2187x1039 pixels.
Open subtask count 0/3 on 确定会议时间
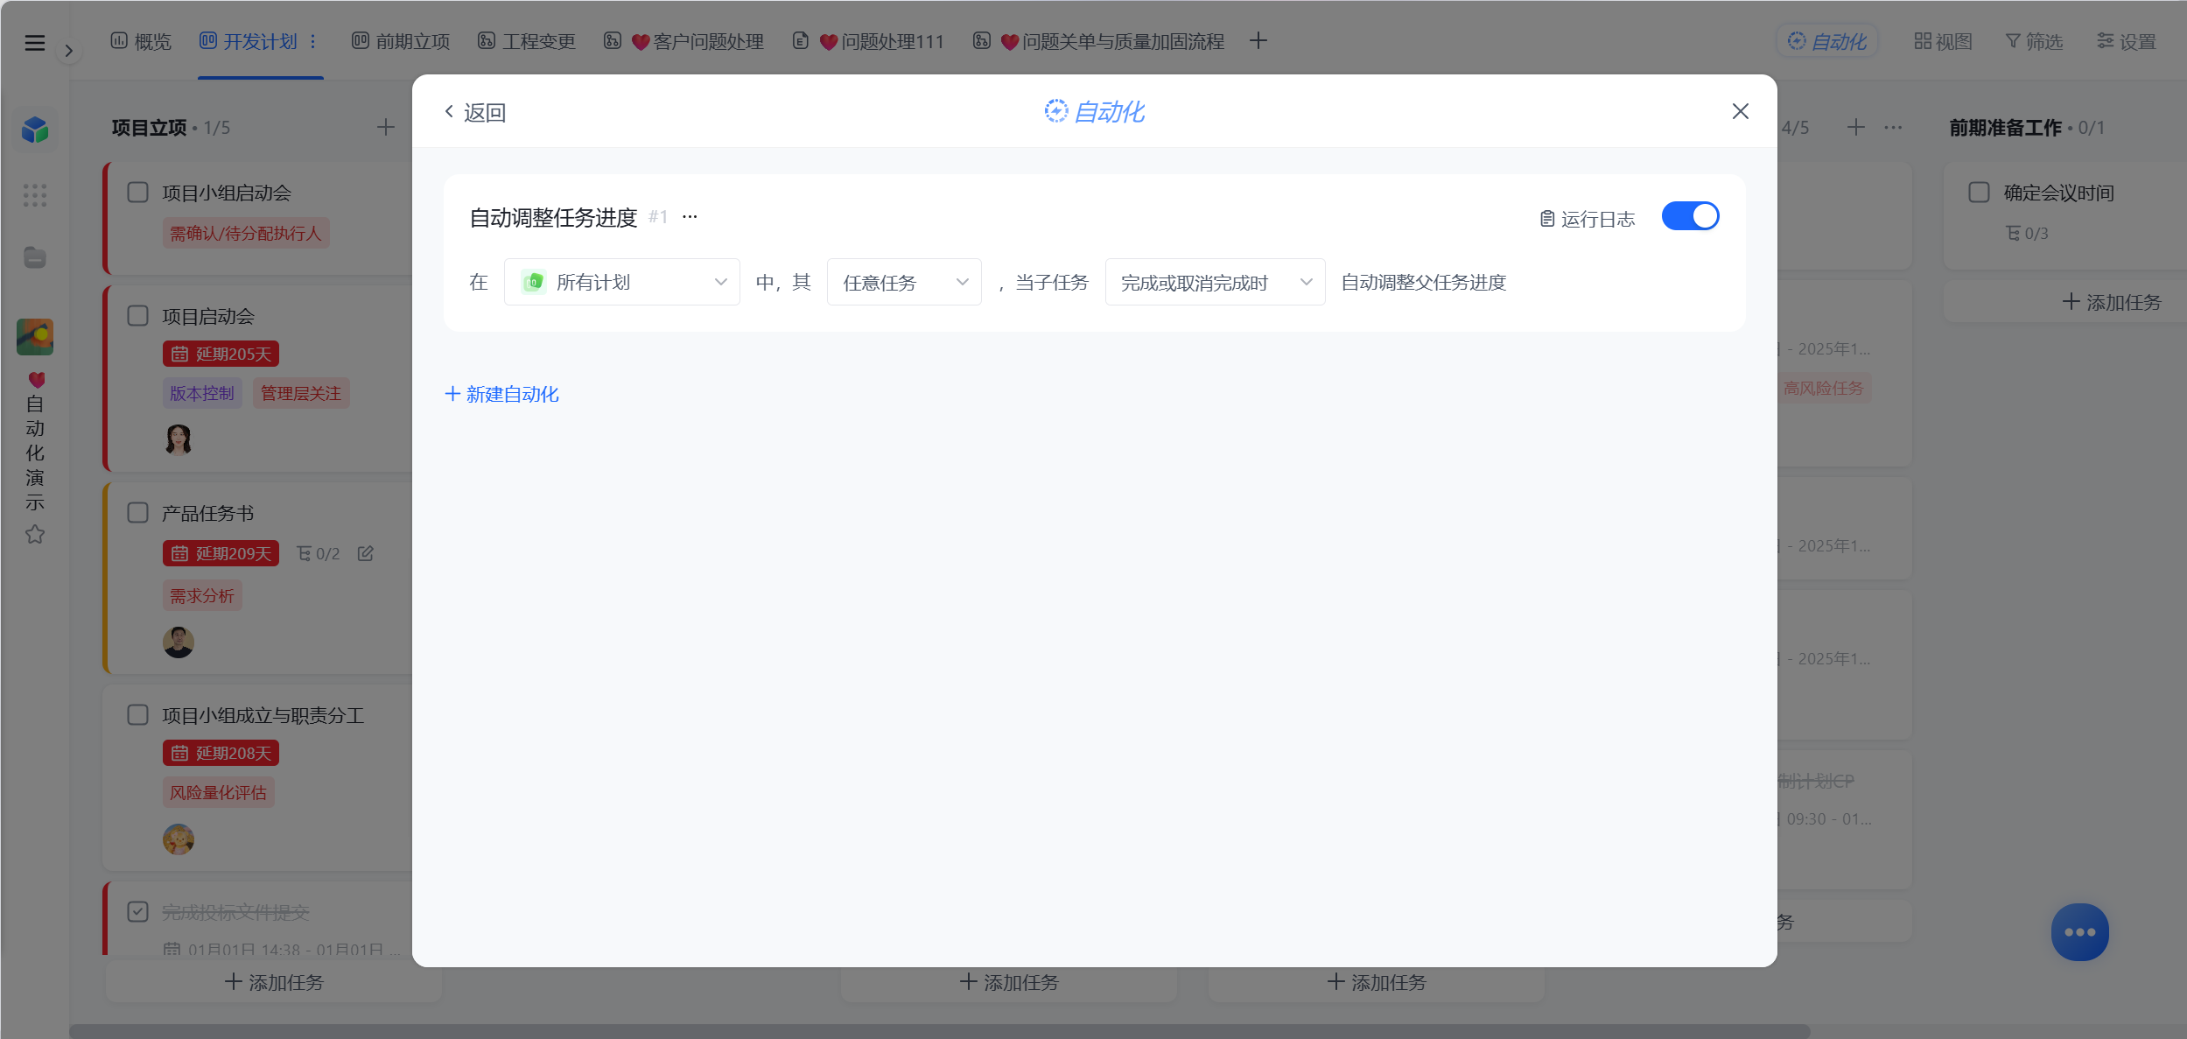click(2027, 233)
